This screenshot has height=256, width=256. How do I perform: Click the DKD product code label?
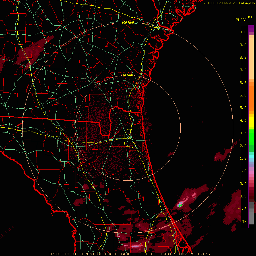click(x=250, y=17)
